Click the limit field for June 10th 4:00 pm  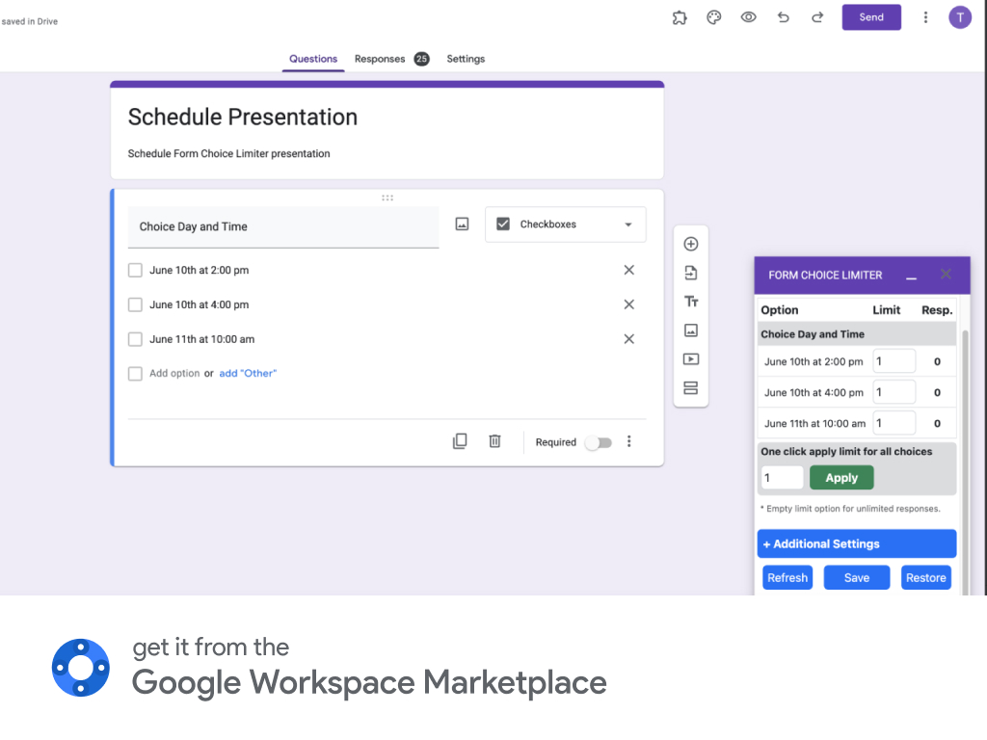click(x=894, y=392)
